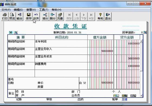Screen dimensions: 152x106
Task: Select the 主营业务收入 account cell
Action: click(61, 51)
